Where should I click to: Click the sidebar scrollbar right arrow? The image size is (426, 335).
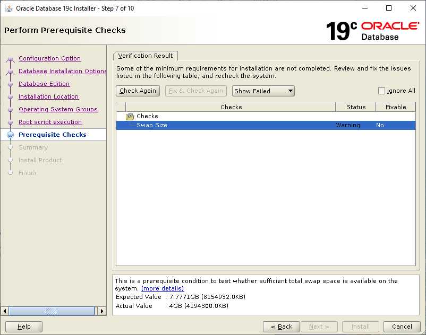pos(102,311)
